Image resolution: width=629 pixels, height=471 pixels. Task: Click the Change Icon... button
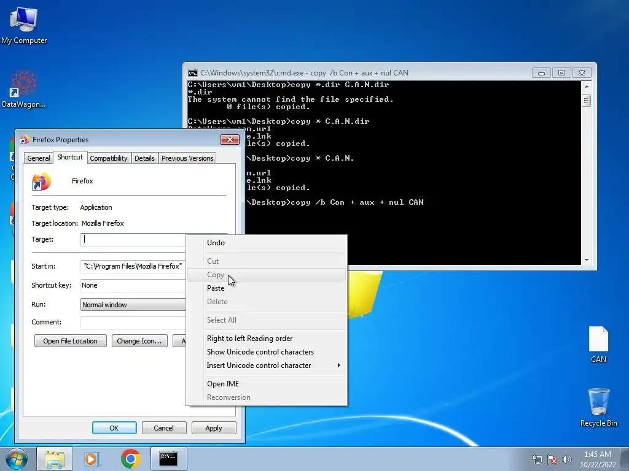pos(139,341)
